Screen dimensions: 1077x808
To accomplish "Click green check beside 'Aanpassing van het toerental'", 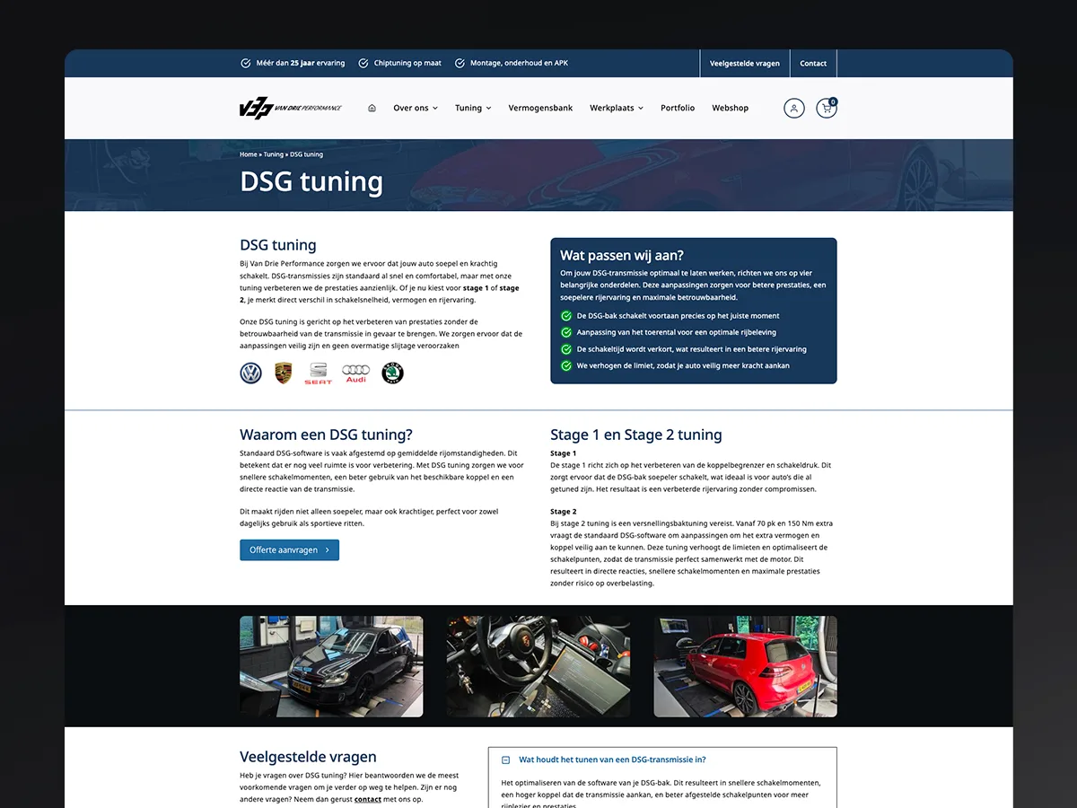I will tap(566, 332).
